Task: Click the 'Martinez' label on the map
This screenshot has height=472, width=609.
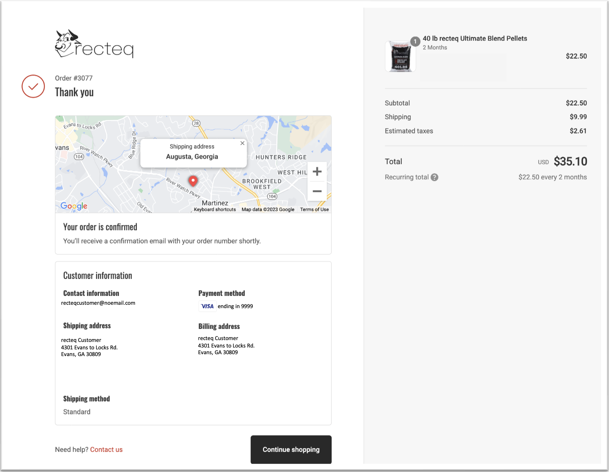Action: (215, 203)
